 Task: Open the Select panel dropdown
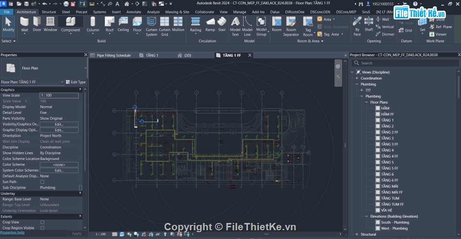9,41
